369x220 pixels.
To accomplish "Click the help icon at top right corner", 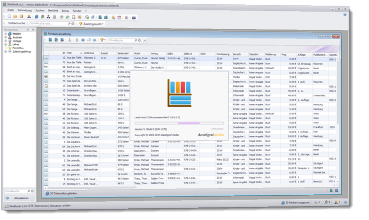I will point(345,15).
